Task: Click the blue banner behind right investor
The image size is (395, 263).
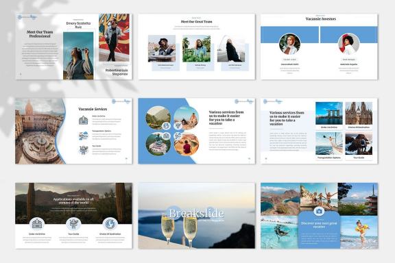Action: 349,34
